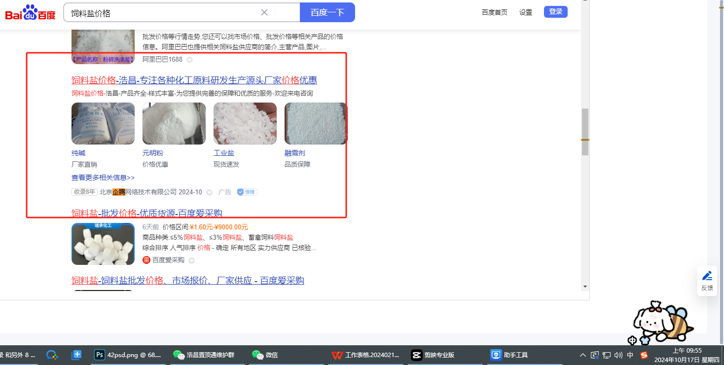Viewport: 724px width, 365px height.
Task: Open Photoshop 42psd.png from the taskbar
Action: click(128, 355)
